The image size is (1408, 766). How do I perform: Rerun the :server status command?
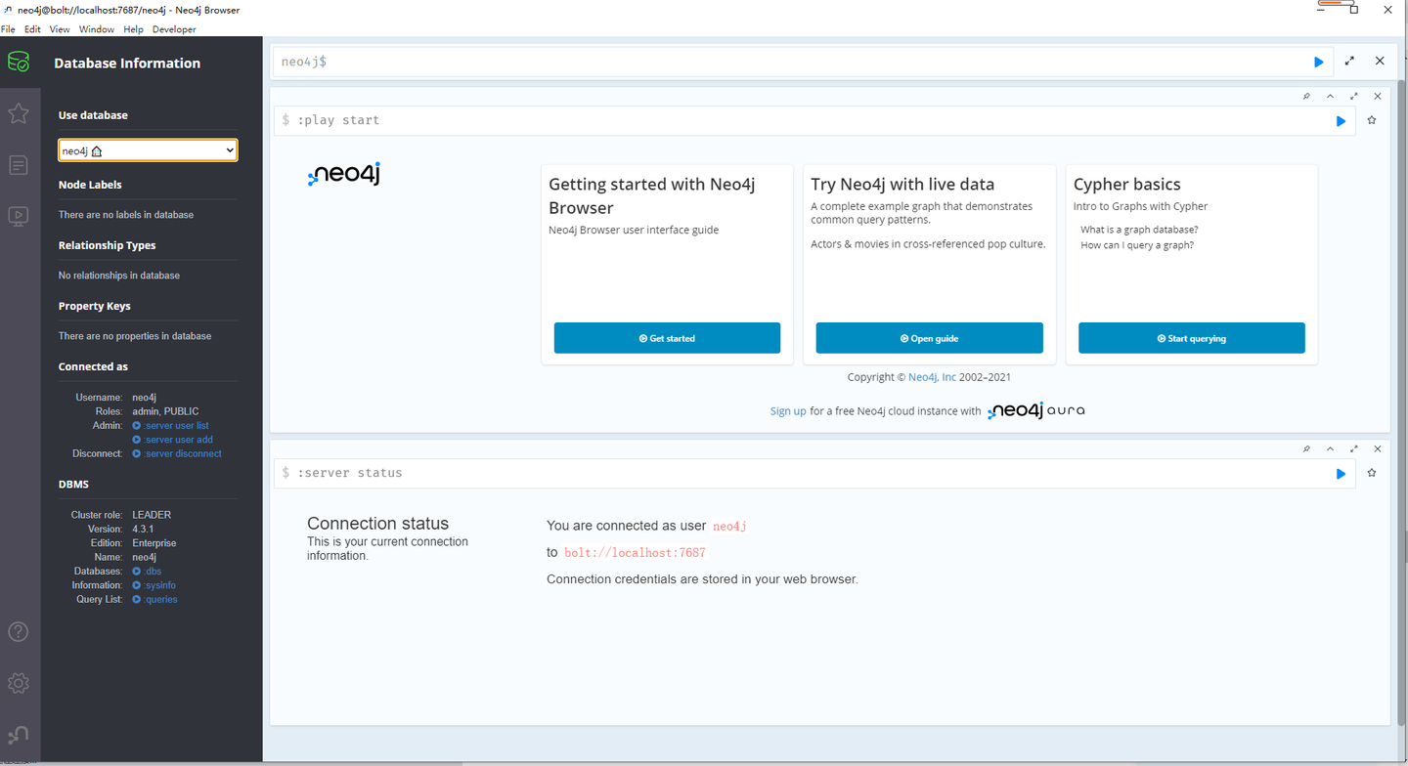pos(1341,474)
